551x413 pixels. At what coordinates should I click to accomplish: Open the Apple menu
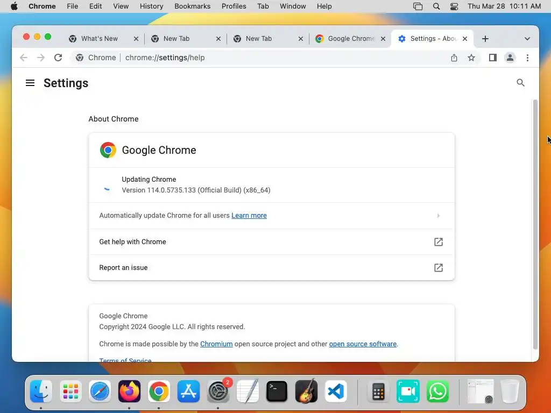(14, 6)
